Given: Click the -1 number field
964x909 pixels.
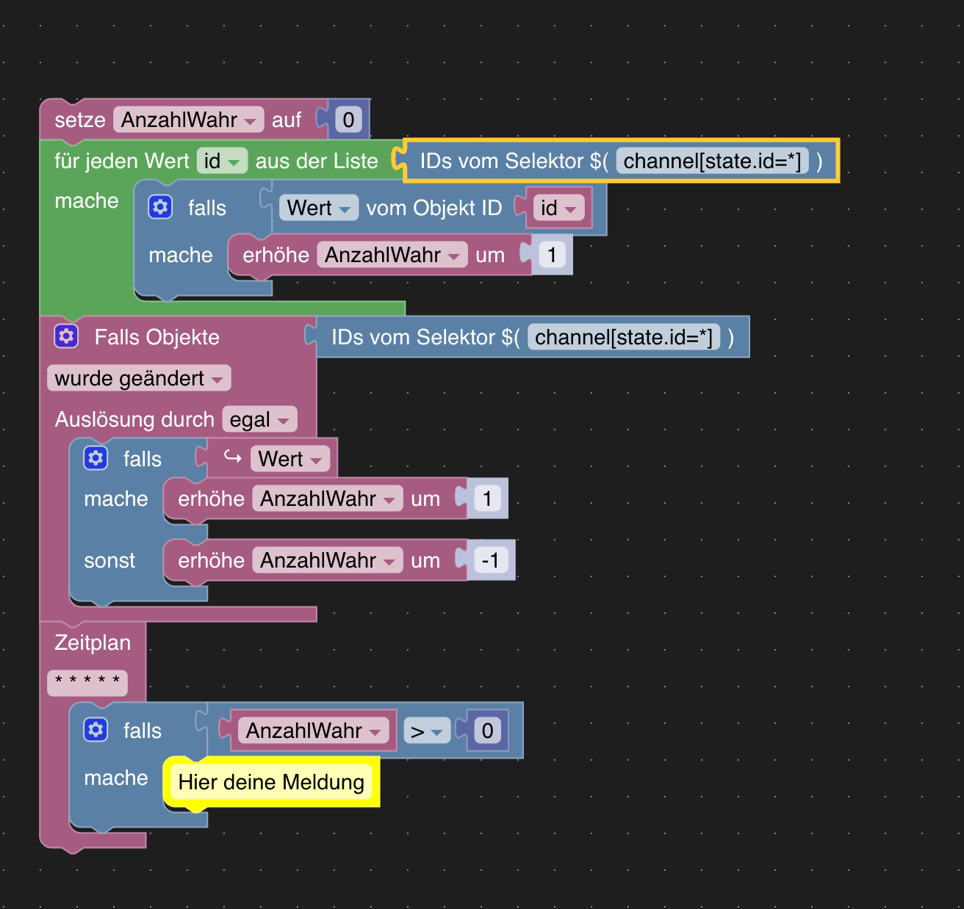Looking at the screenshot, I should coord(490,560).
